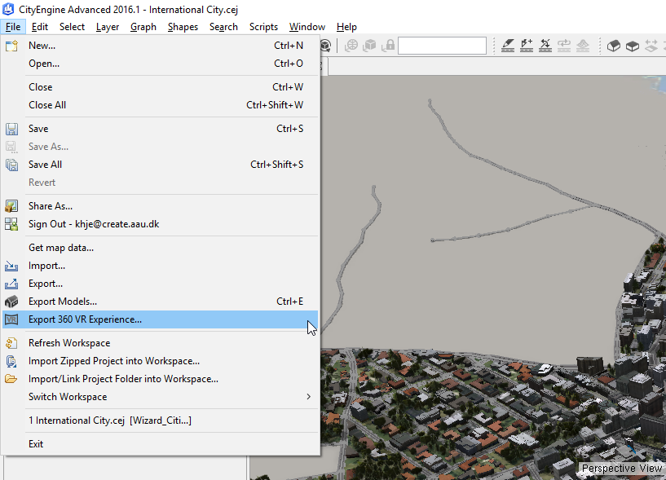Click the Perspective View label

622,468
